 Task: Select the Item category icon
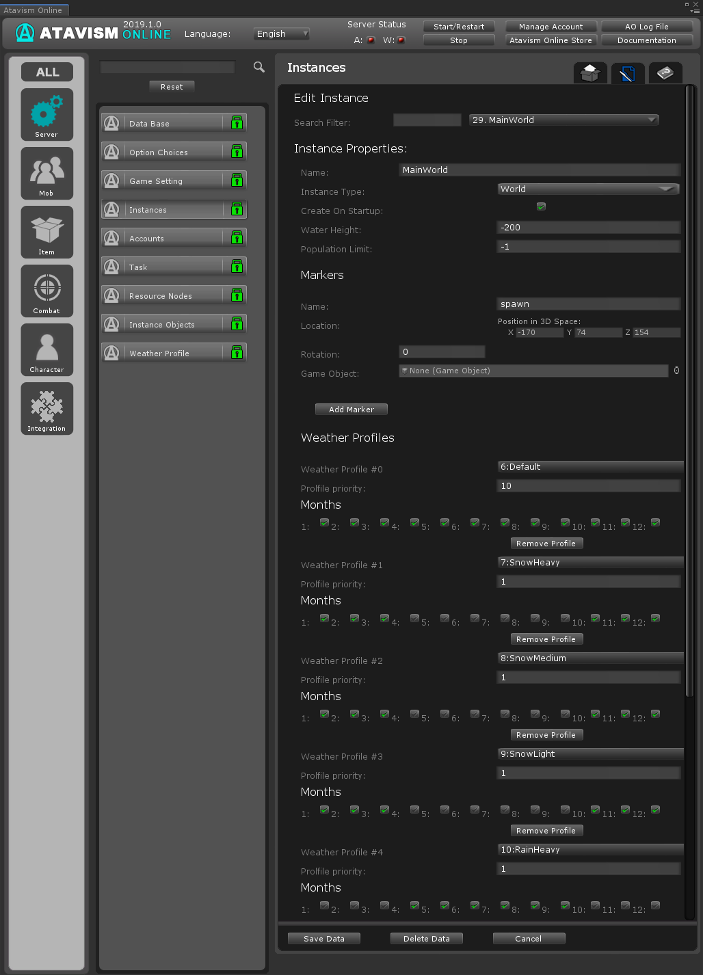coord(47,232)
